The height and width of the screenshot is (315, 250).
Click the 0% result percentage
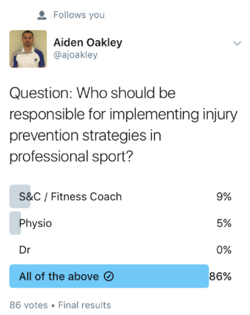click(x=224, y=250)
